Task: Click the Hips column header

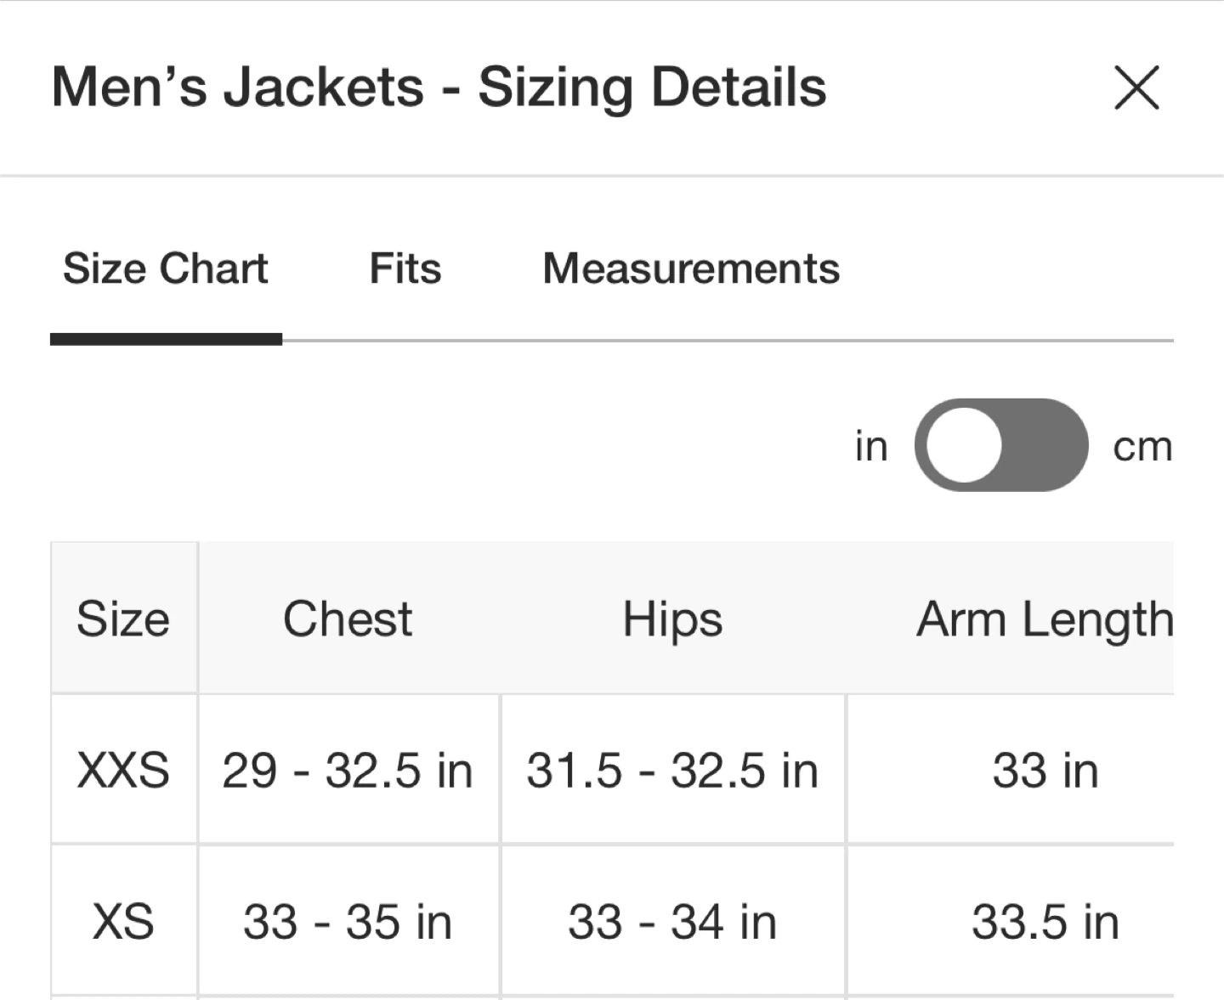Action: (x=672, y=619)
